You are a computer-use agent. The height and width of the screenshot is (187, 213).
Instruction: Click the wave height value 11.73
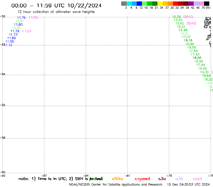(13, 35)
